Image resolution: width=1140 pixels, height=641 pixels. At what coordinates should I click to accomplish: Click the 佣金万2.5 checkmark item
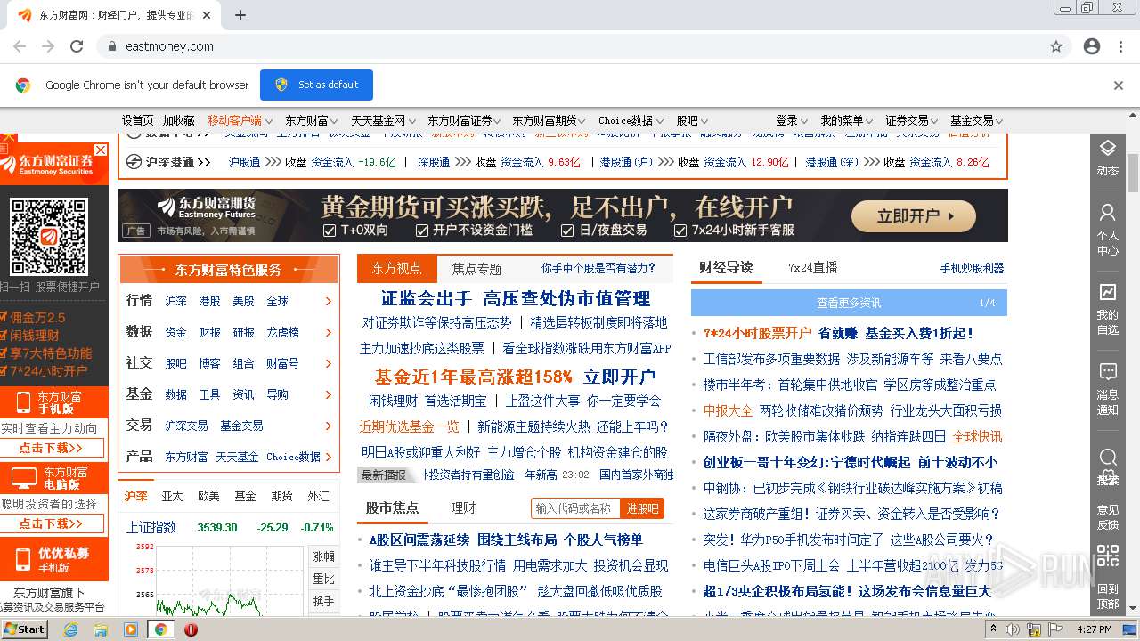point(34,318)
